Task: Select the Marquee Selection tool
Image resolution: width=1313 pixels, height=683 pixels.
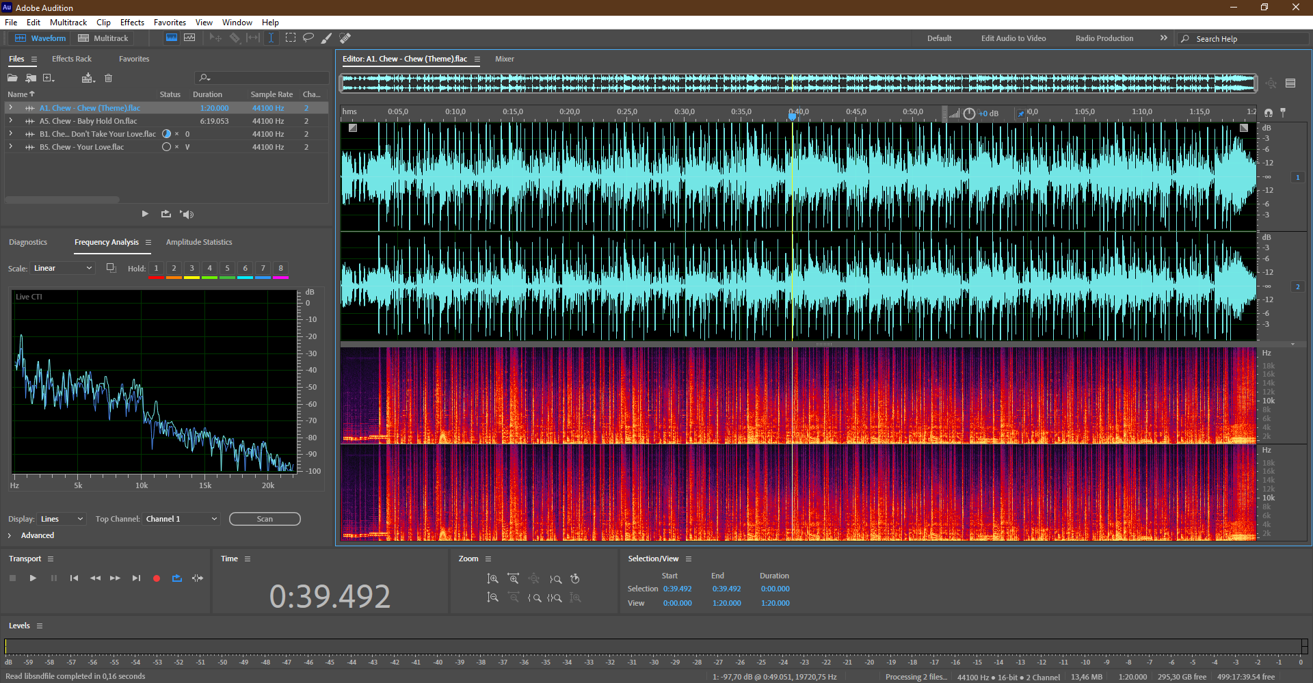Action: [291, 38]
